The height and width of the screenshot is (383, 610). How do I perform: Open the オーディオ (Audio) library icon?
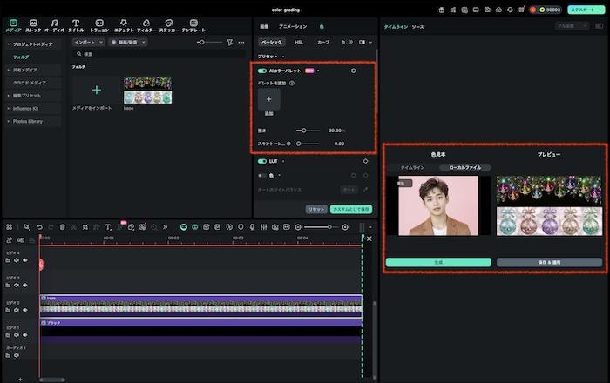pyautogui.click(x=54, y=22)
